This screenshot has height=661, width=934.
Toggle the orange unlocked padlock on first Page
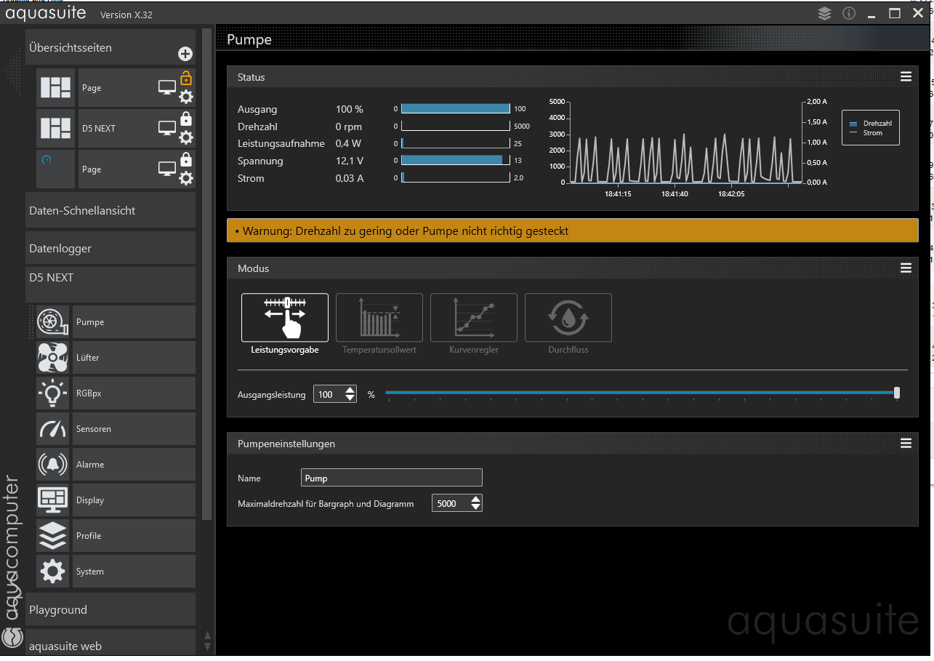point(186,78)
